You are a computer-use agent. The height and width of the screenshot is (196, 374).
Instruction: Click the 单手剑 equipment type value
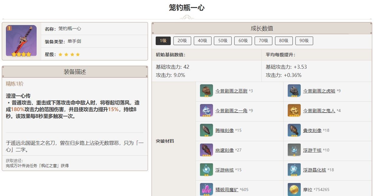click(74, 41)
